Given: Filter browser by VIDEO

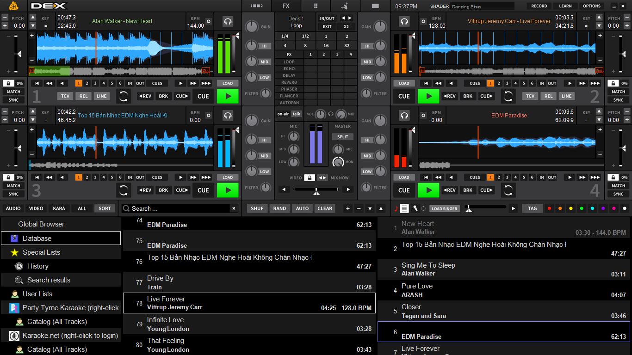Looking at the screenshot, I should tap(36, 208).
